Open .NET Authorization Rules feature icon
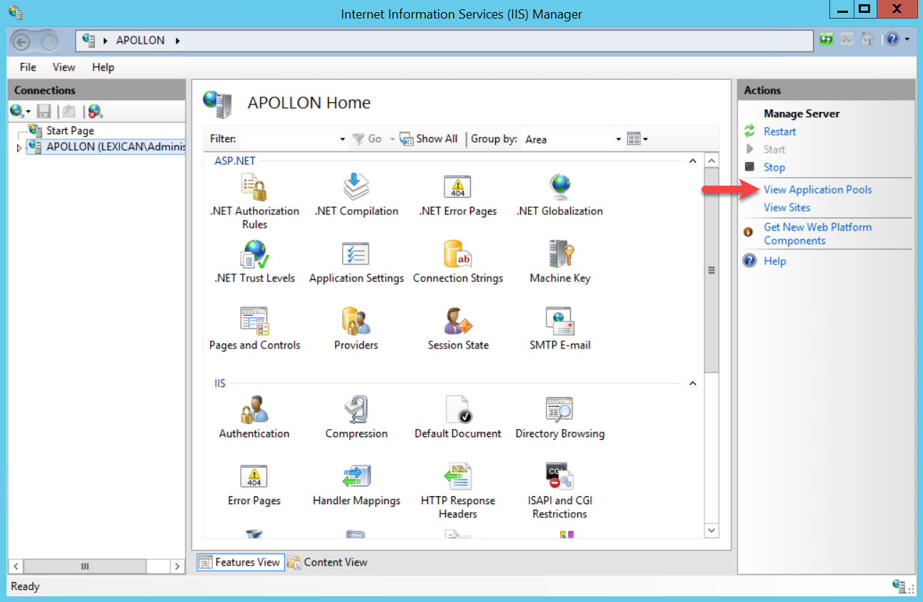This screenshot has height=602, width=923. (x=254, y=189)
